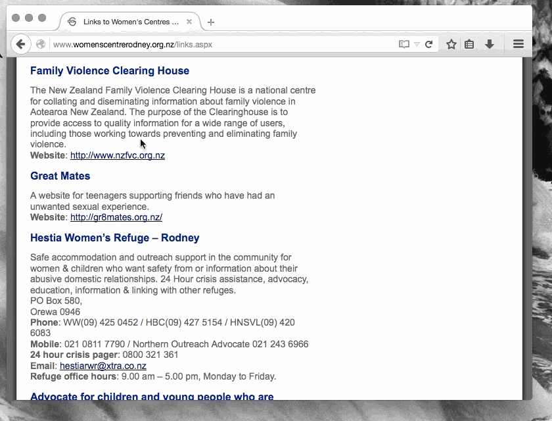
Task: Click the 'Mobile' label
Action: [x=45, y=344]
